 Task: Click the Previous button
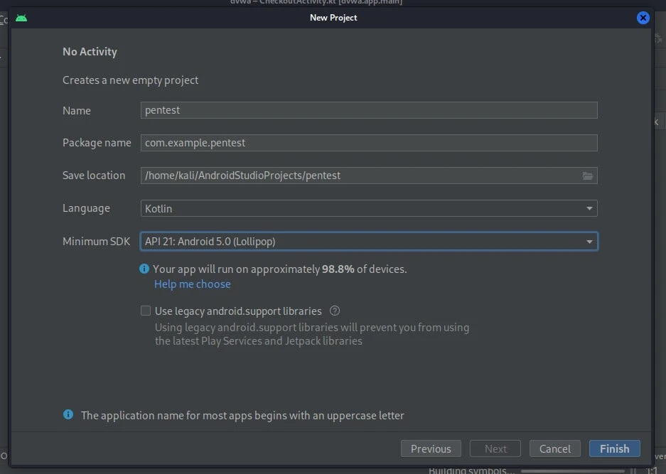[x=431, y=448]
